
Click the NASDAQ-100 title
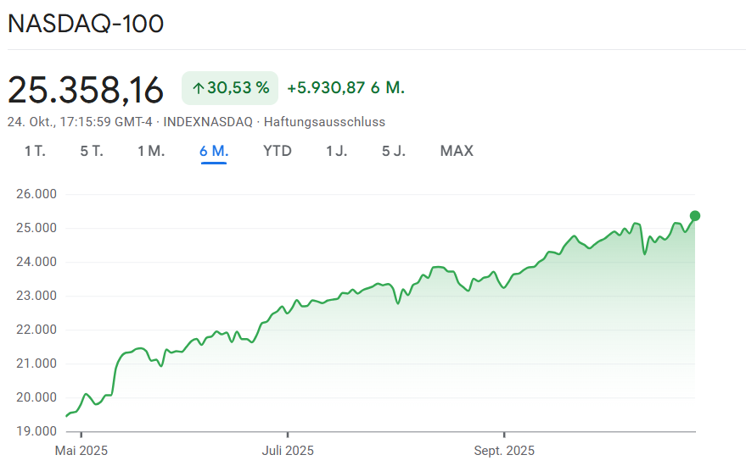86,24
